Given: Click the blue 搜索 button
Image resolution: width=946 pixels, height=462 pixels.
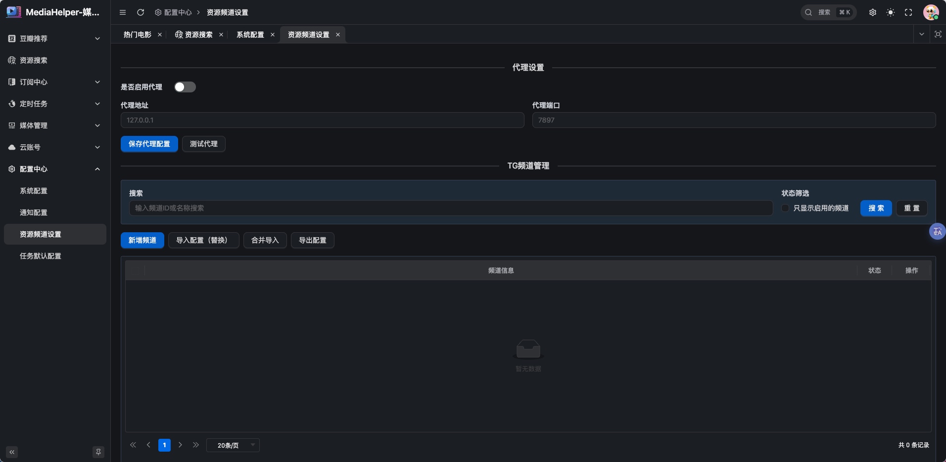Looking at the screenshot, I should pyautogui.click(x=876, y=208).
